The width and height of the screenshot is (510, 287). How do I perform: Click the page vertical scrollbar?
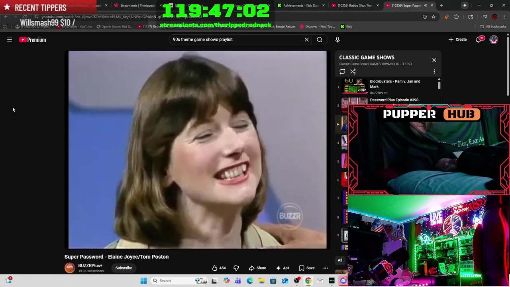508,66
